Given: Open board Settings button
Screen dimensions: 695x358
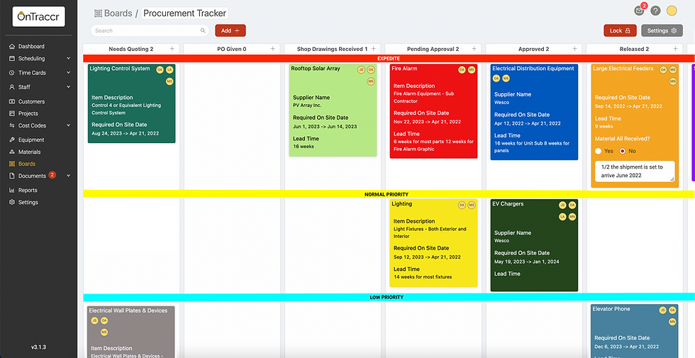Looking at the screenshot, I should [662, 30].
